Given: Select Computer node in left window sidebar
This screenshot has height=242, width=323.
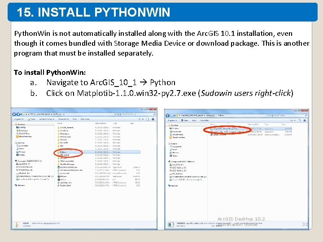Looking at the screenshot, I should [x=28, y=161].
